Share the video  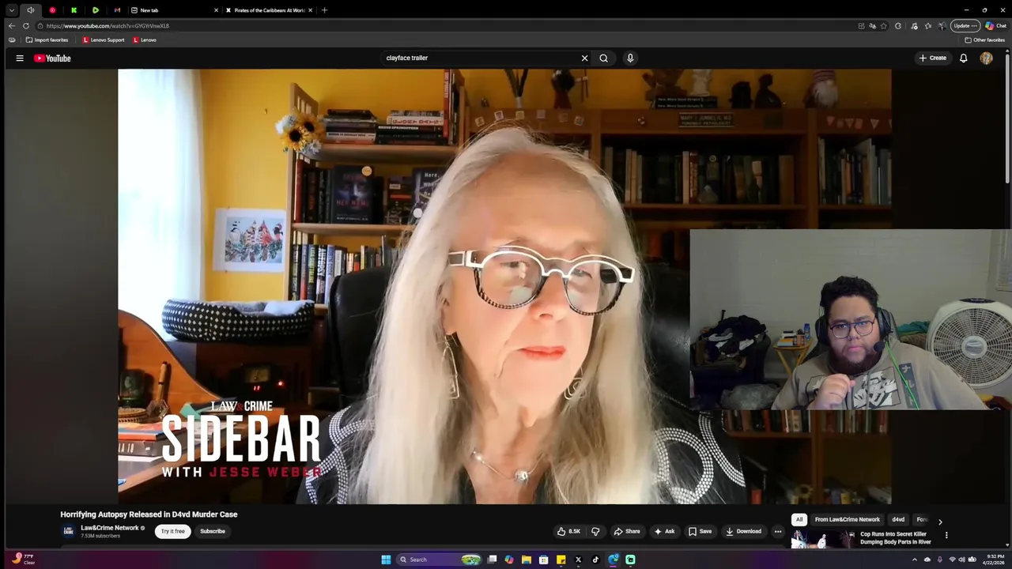627,531
